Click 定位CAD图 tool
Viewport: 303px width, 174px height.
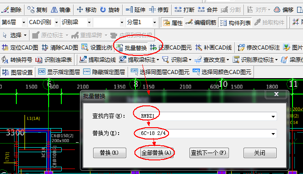click(20, 47)
